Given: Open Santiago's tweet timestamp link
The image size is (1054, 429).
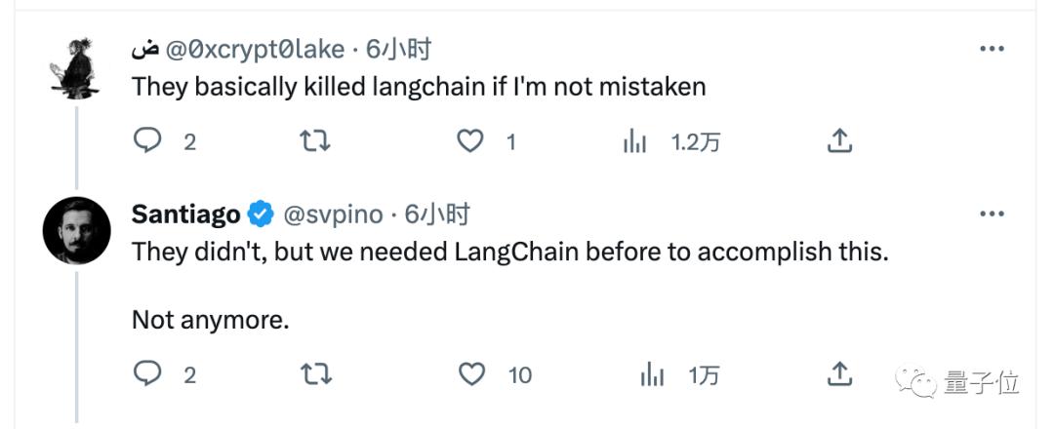Looking at the screenshot, I should point(437,214).
